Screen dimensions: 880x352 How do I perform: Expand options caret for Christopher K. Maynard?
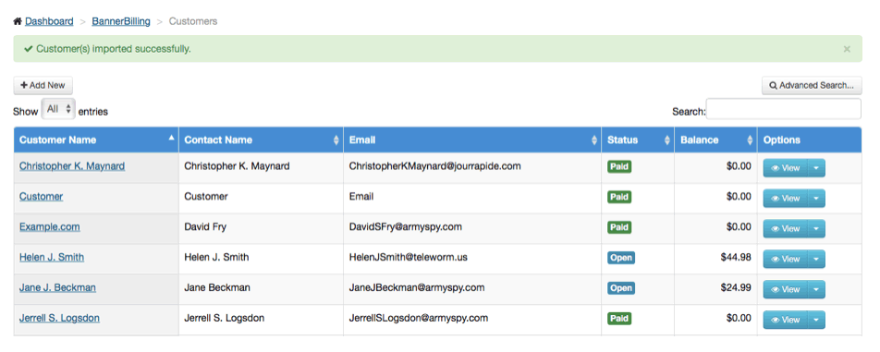(x=816, y=168)
